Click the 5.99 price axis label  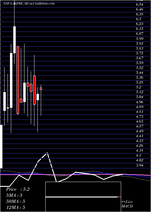pos(140,38)
